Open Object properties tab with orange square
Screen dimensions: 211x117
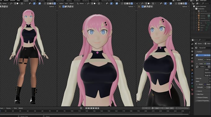click(x=192, y=70)
